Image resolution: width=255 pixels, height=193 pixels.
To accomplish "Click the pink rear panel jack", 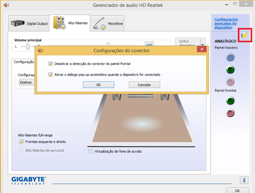I will [230, 82].
